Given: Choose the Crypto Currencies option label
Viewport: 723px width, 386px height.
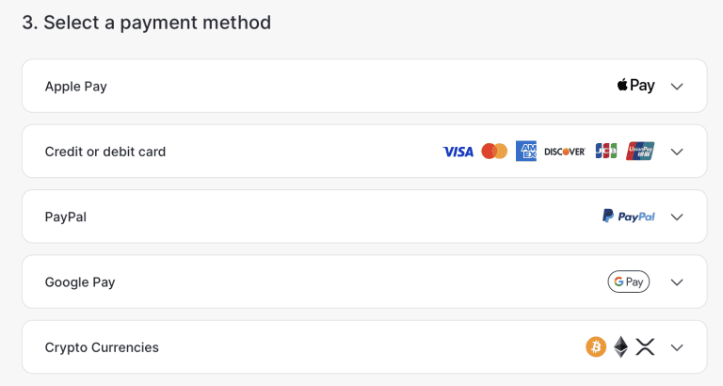Looking at the screenshot, I should [x=102, y=347].
